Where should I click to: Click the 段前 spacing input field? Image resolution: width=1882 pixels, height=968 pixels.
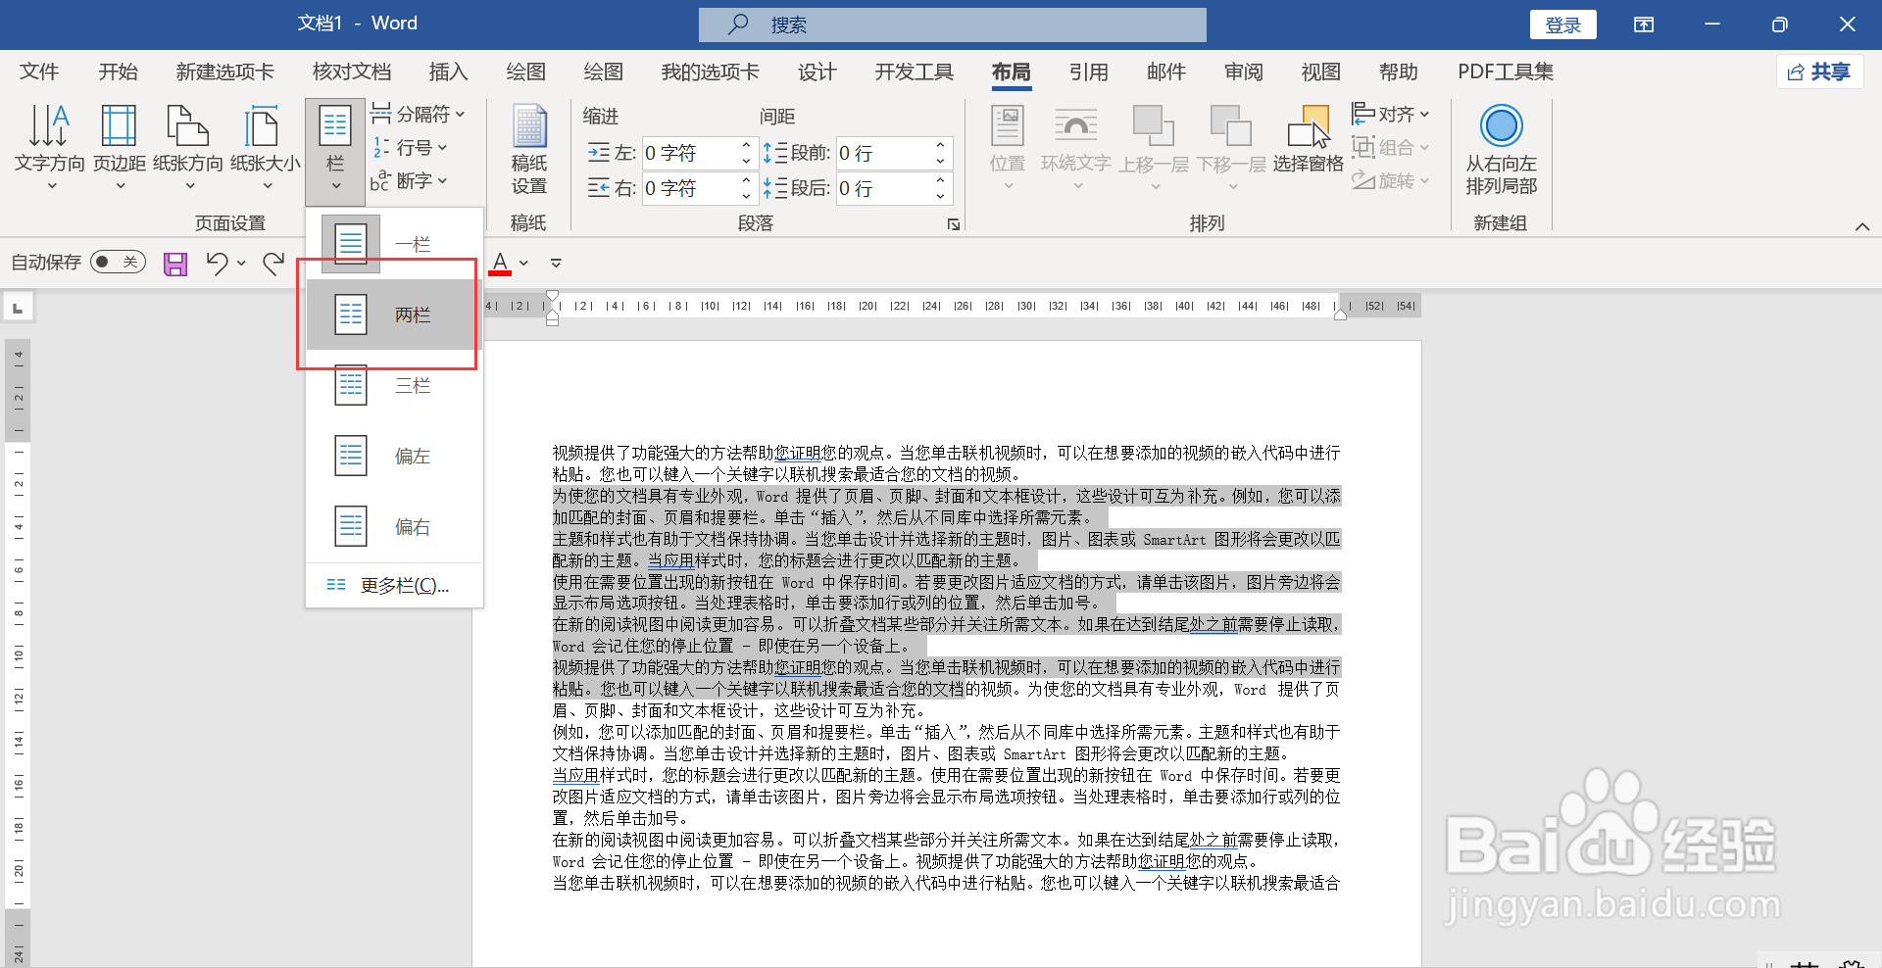tap(882, 153)
